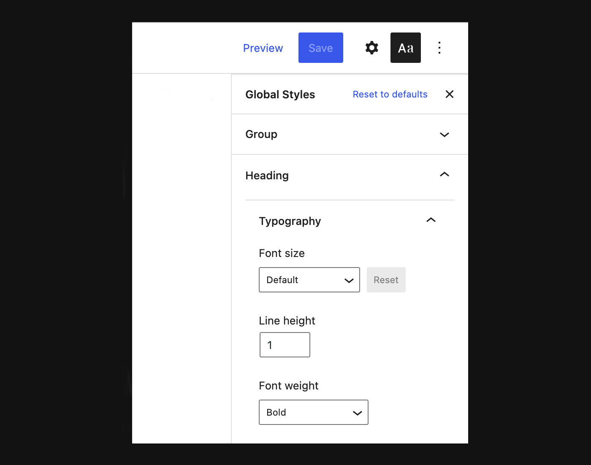Focus the Line height input field
Image resolution: width=591 pixels, height=465 pixels.
[x=285, y=345]
